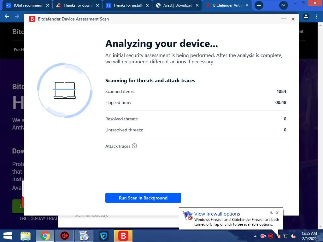Open the Windows Start menu
The image size is (323, 242).
click(8, 236)
